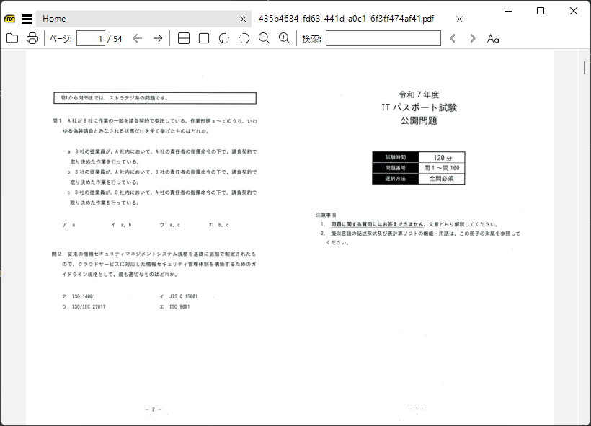Click the underlined '問題に関する質問にはお答えできません' text

pyautogui.click(x=378, y=224)
